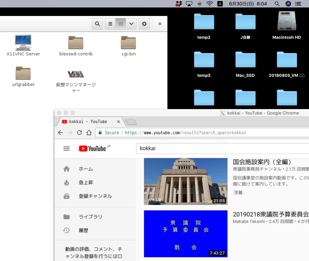Switch file manager to grid view
The height and width of the screenshot is (261, 309).
tap(121, 24)
